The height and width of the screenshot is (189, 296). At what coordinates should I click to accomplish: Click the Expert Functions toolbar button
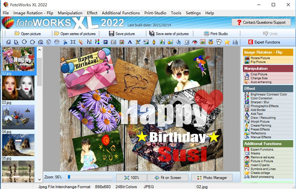(264, 42)
